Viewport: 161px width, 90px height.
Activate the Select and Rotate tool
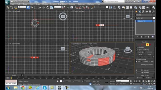tap(48, 7)
